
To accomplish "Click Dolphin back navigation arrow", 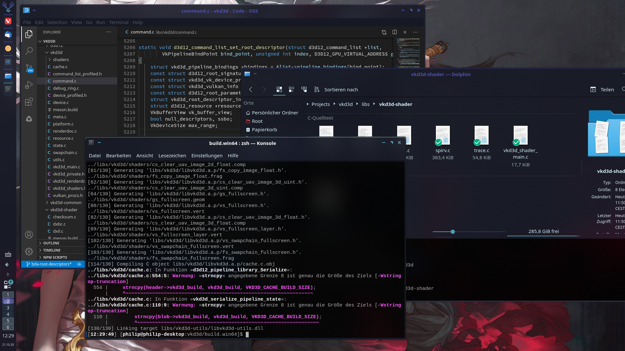I will click(x=251, y=89).
